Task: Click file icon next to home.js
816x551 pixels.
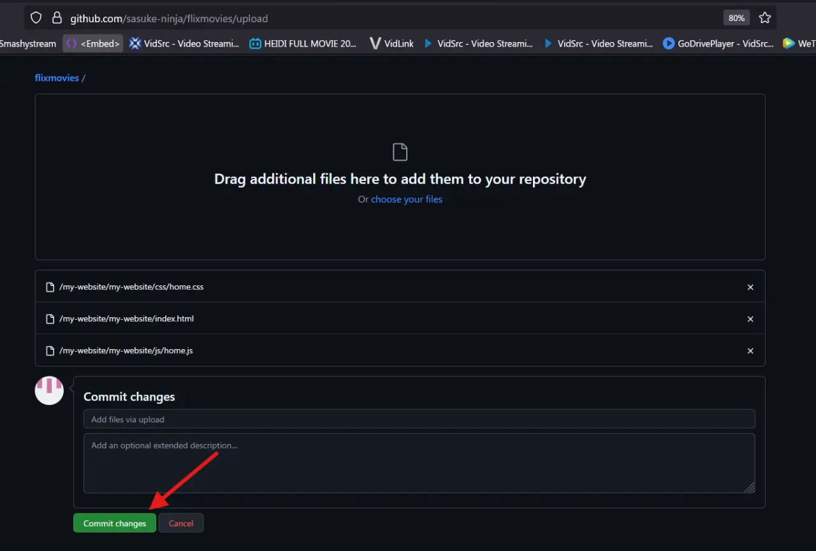Action: click(50, 351)
